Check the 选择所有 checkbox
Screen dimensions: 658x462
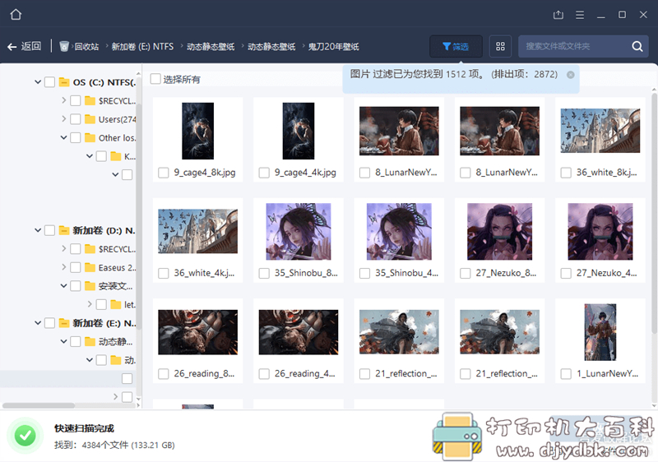coord(155,79)
